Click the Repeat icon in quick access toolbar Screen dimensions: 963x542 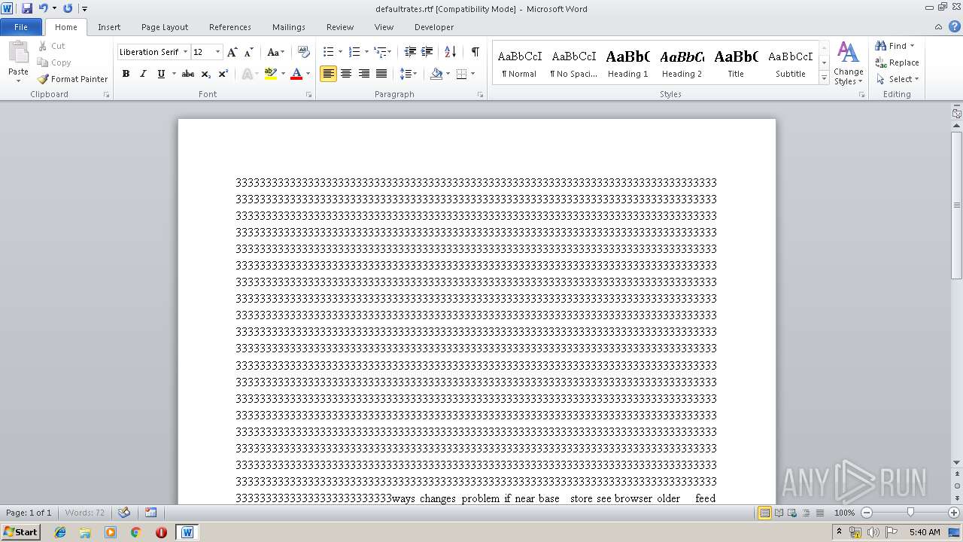click(68, 8)
